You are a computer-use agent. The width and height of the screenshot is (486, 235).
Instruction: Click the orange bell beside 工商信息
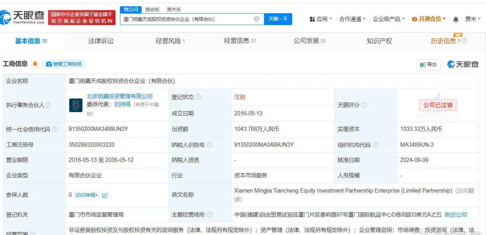click(35, 64)
